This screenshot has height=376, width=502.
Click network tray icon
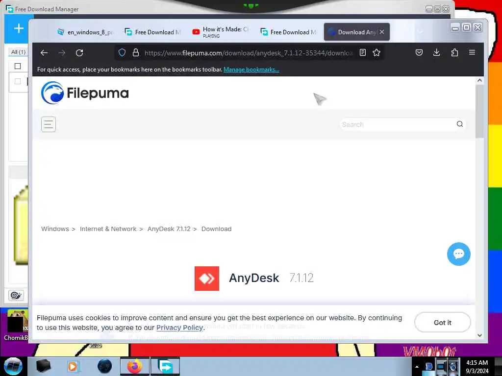coord(441,366)
